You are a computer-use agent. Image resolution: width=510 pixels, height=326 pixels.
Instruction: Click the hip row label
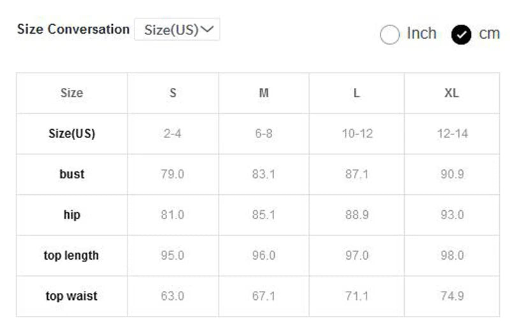pyautogui.click(x=71, y=215)
